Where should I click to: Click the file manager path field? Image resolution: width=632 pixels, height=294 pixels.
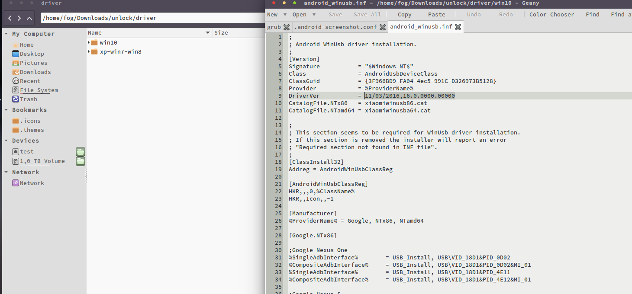(x=152, y=18)
